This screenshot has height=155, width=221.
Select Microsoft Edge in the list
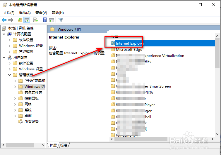[x=129, y=49]
